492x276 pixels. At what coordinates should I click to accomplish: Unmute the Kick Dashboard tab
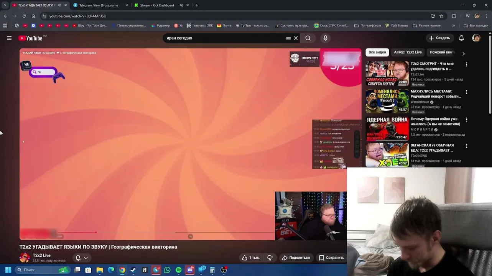click(181, 5)
